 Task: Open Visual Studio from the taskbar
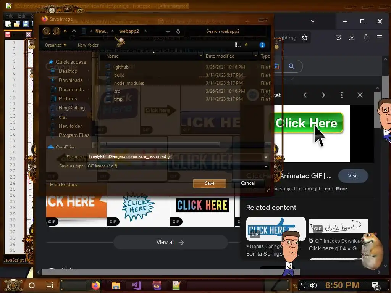pyautogui.click(x=136, y=285)
